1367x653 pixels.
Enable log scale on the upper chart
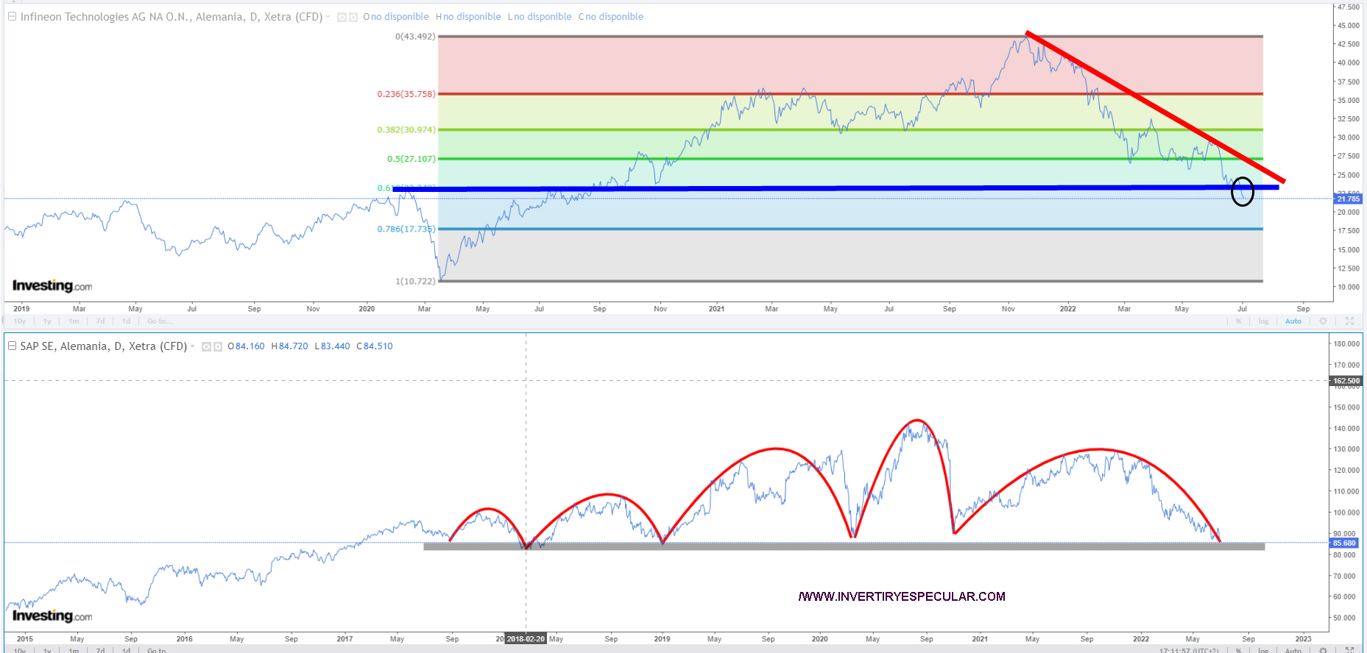pyautogui.click(x=1263, y=321)
